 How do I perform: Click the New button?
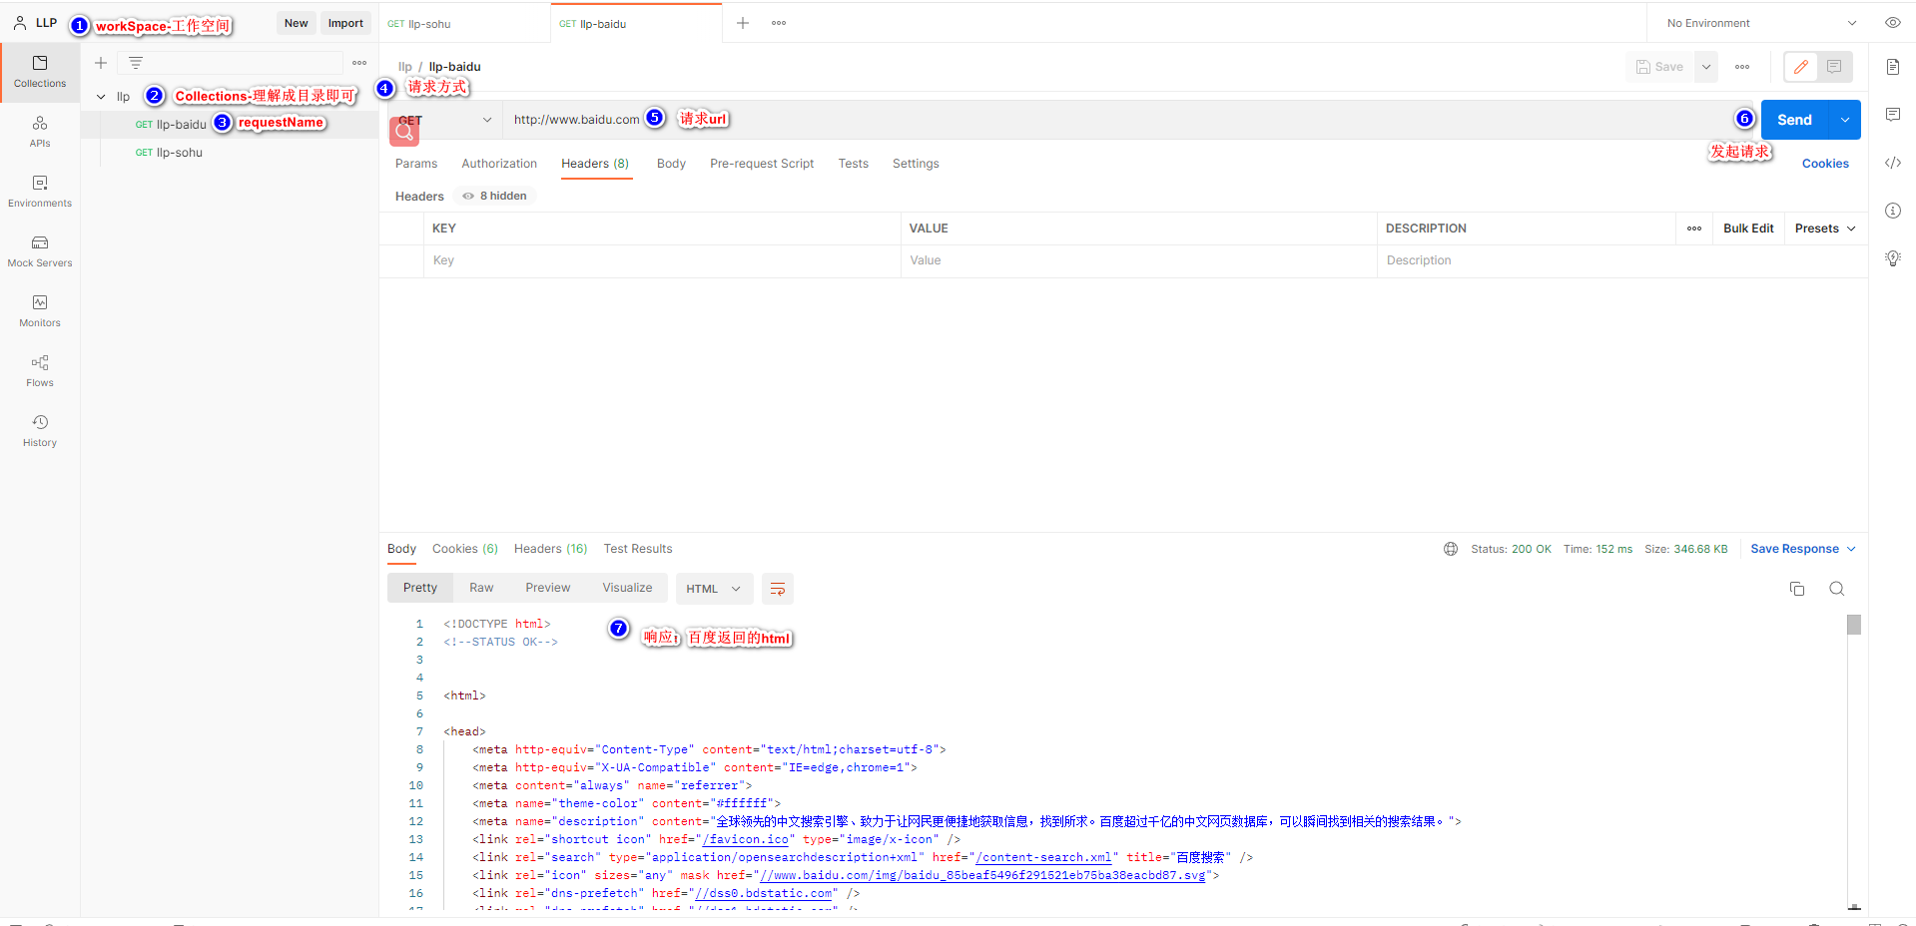296,23
